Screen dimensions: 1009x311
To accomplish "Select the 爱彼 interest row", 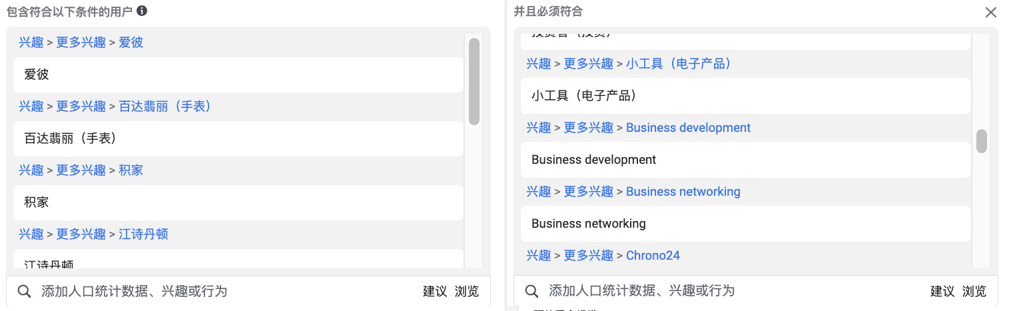I will (238, 75).
